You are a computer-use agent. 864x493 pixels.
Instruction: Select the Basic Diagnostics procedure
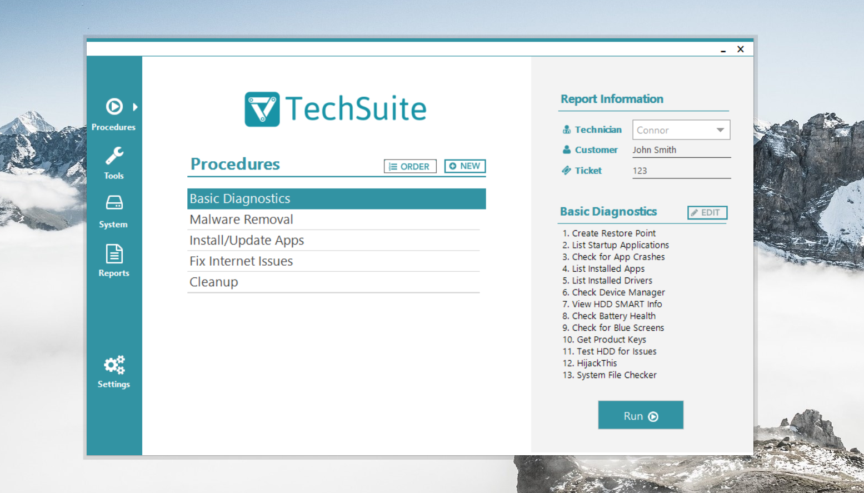tap(336, 198)
